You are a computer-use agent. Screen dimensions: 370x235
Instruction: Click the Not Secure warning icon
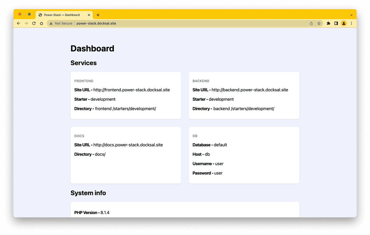click(x=51, y=23)
